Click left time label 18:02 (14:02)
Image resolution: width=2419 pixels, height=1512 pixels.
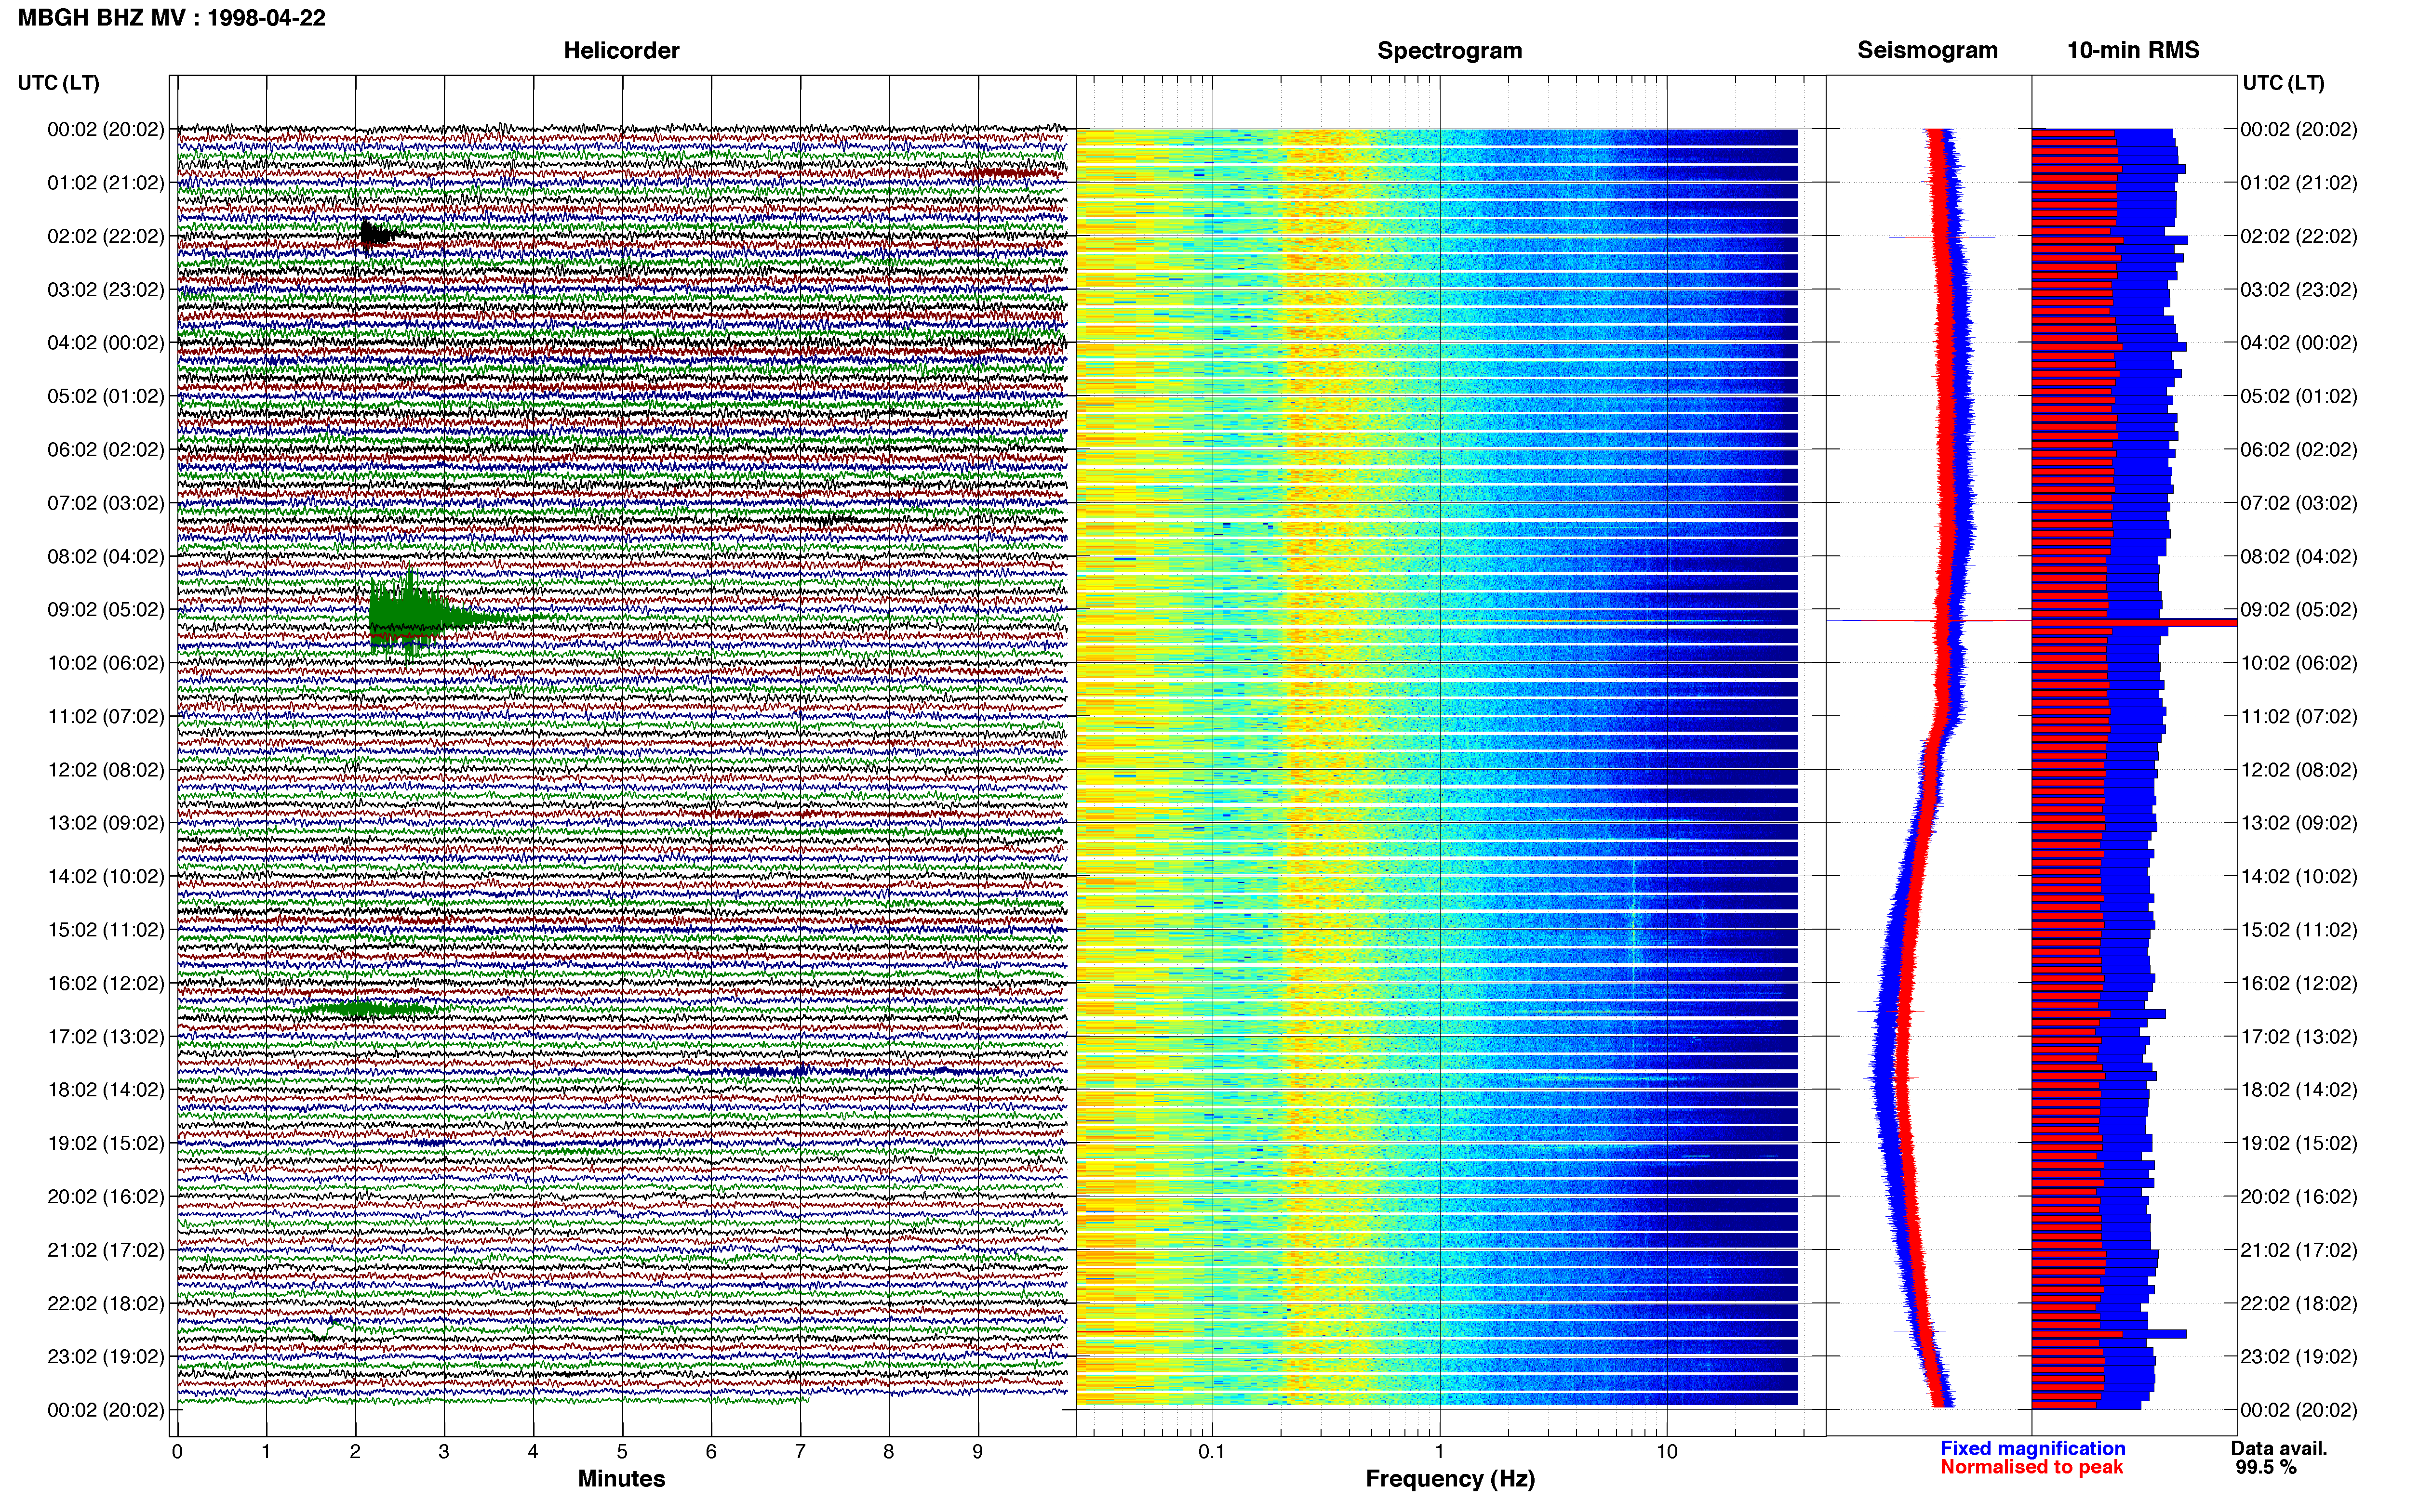(x=106, y=1090)
